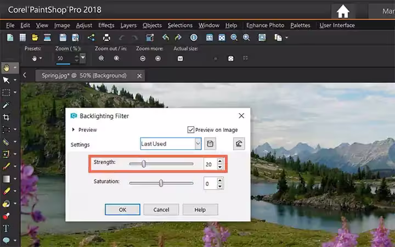Open the Pan tool flyout arrow
Screen dimensions: 395x247
click(15, 68)
